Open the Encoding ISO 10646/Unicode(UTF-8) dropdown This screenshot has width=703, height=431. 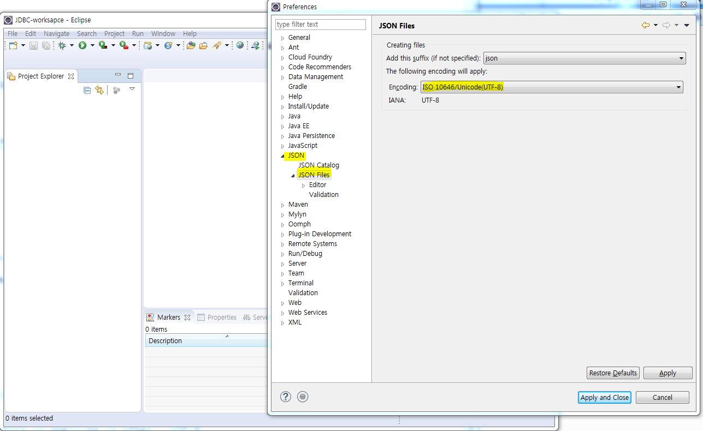552,87
